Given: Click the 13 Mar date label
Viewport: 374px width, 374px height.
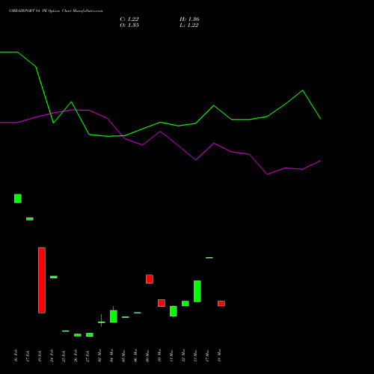Looking at the screenshot, I should pyautogui.click(x=195, y=355).
